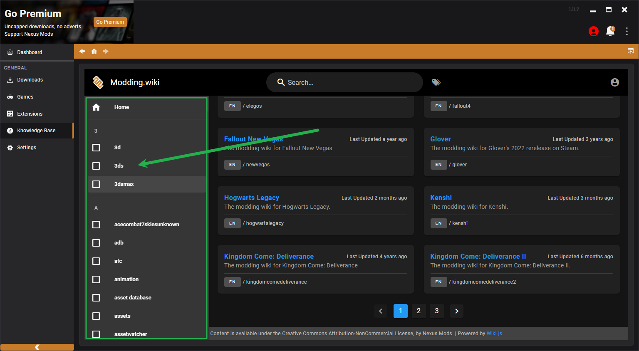The image size is (639, 351).
Task: Go to the knowledge base home icon
Action: point(94,51)
